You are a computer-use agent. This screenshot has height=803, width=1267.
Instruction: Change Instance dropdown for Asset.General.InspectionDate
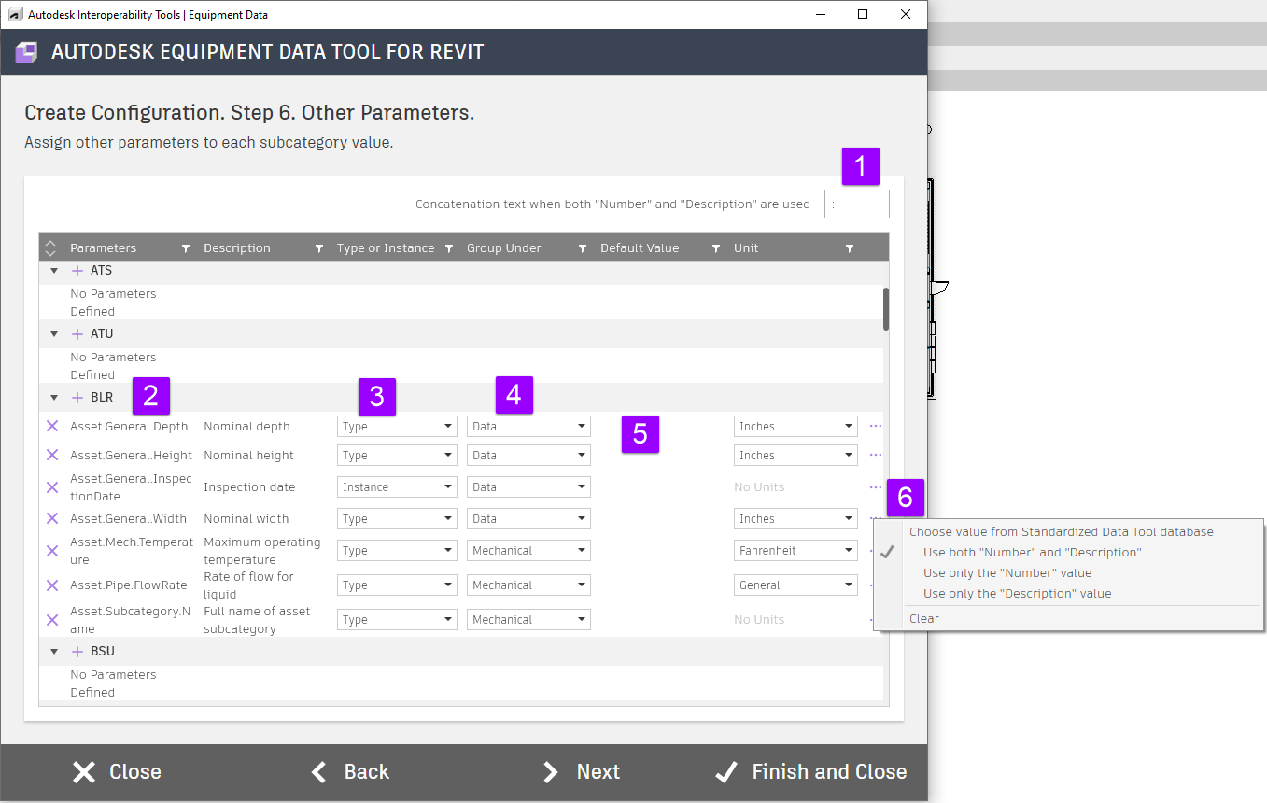click(397, 487)
